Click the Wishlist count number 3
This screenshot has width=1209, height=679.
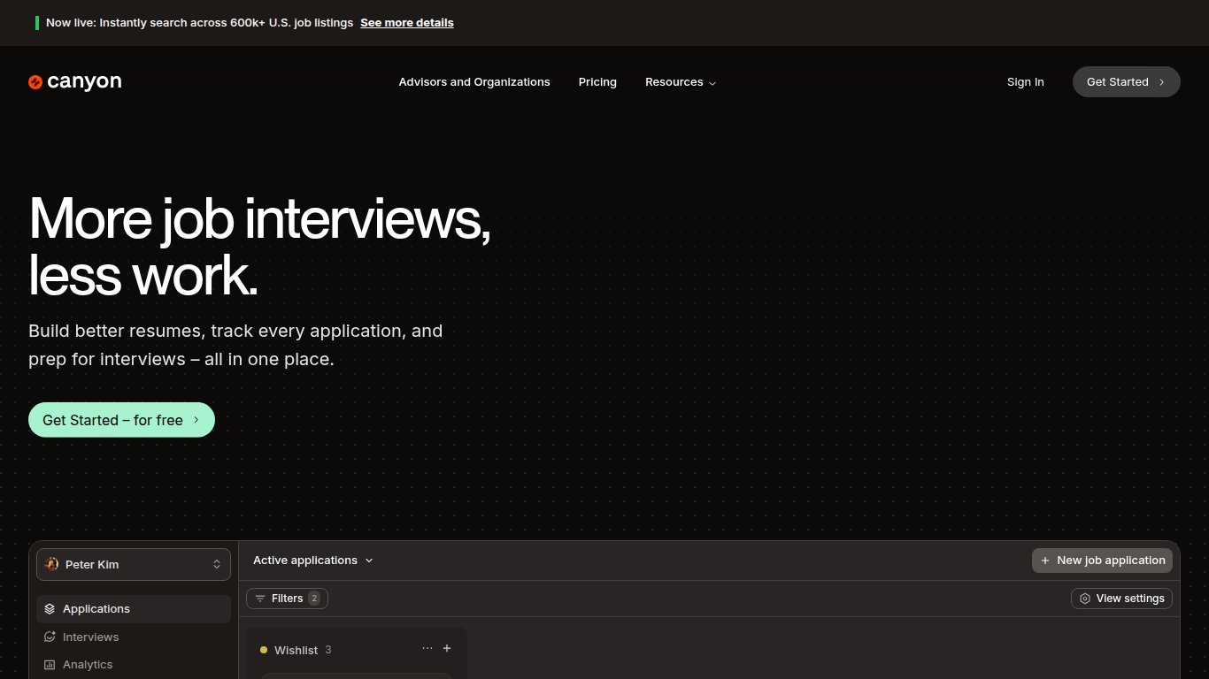tap(328, 650)
